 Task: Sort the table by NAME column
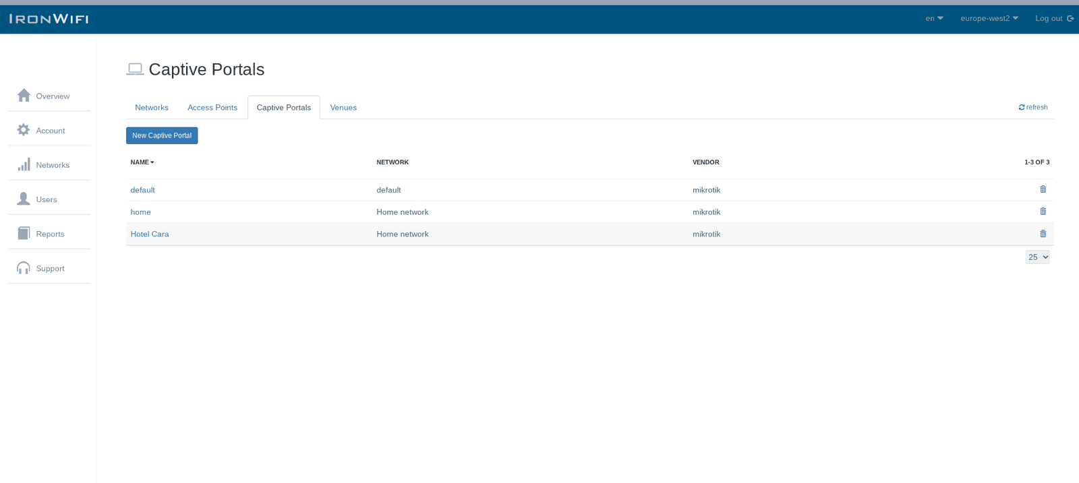coord(142,162)
